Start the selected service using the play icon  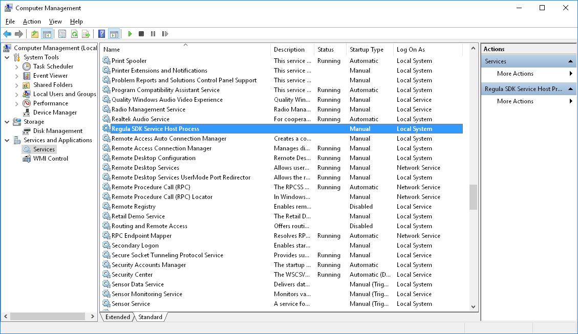click(130, 34)
